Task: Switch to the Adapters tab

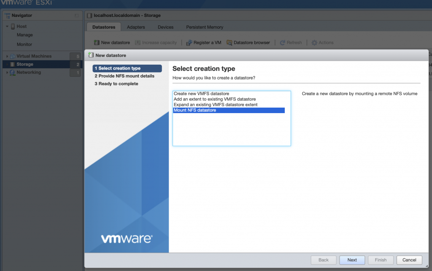Action: 136,27
